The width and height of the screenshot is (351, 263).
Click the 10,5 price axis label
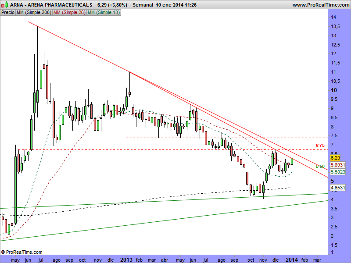[335, 81]
